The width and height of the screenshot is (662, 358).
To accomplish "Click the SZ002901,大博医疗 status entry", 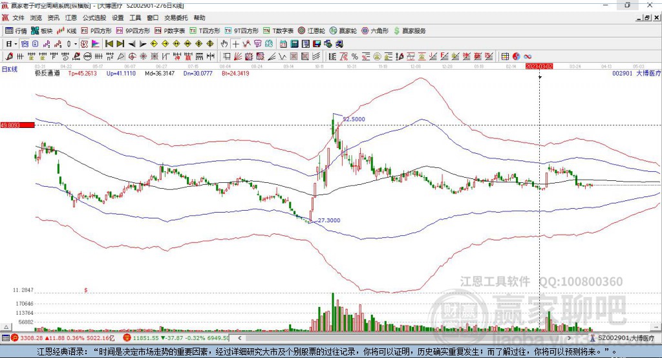I will 623,338.
